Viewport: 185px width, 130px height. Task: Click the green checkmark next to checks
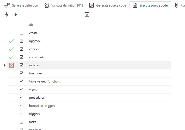pos(11,49)
